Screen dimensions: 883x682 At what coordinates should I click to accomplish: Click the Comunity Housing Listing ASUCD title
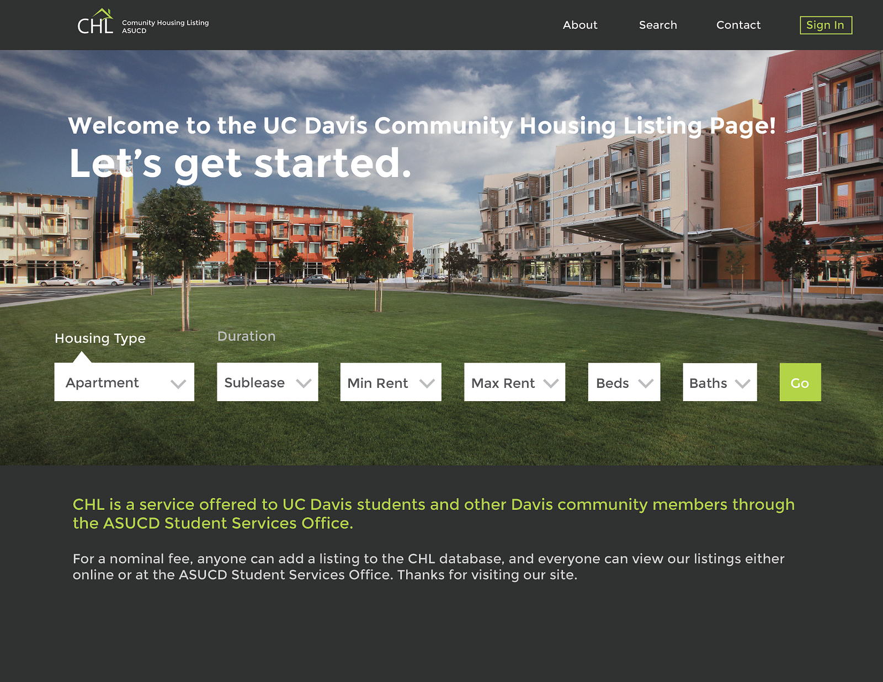click(x=165, y=26)
